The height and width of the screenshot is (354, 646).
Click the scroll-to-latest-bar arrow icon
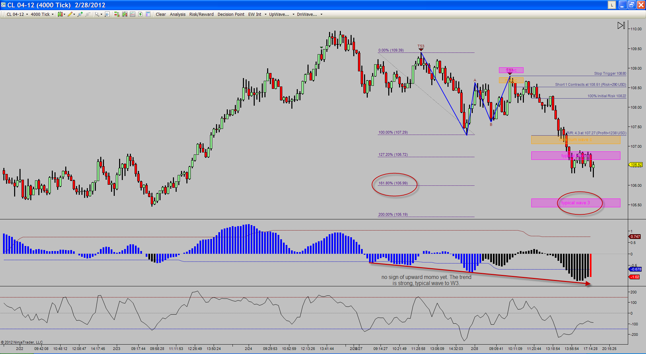point(621,26)
